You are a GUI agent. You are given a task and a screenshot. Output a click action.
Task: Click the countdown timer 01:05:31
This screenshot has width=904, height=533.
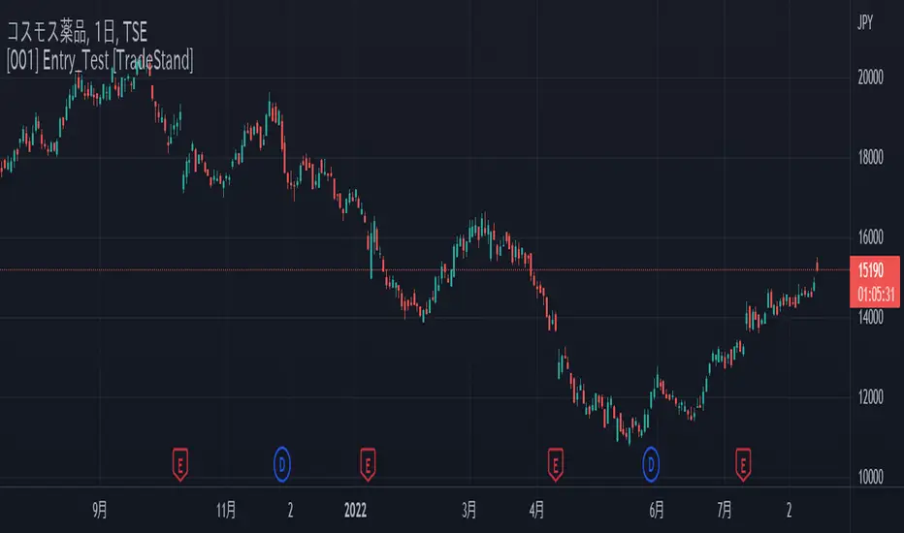pyautogui.click(x=876, y=295)
